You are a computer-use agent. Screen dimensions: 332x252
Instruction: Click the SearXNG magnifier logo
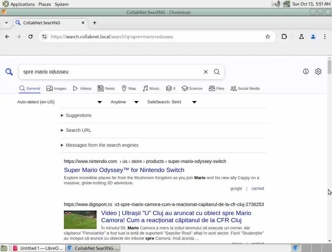coord(9,72)
